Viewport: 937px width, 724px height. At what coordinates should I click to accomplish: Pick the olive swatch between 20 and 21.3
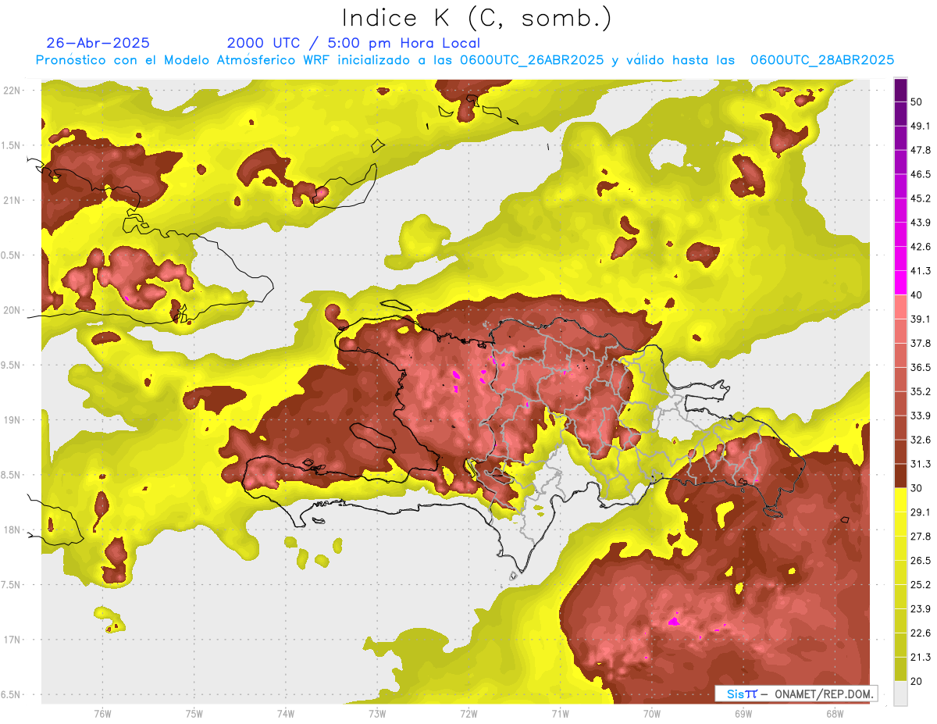(x=900, y=669)
